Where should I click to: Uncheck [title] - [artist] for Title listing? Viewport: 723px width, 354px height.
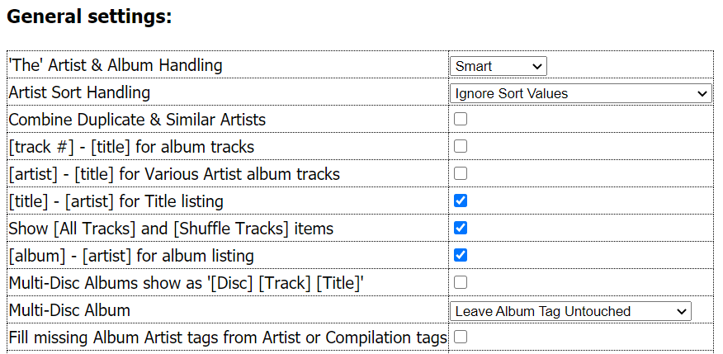point(461,201)
